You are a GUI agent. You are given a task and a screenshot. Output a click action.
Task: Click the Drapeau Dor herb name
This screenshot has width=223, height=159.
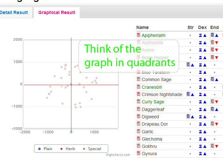tap(155, 124)
